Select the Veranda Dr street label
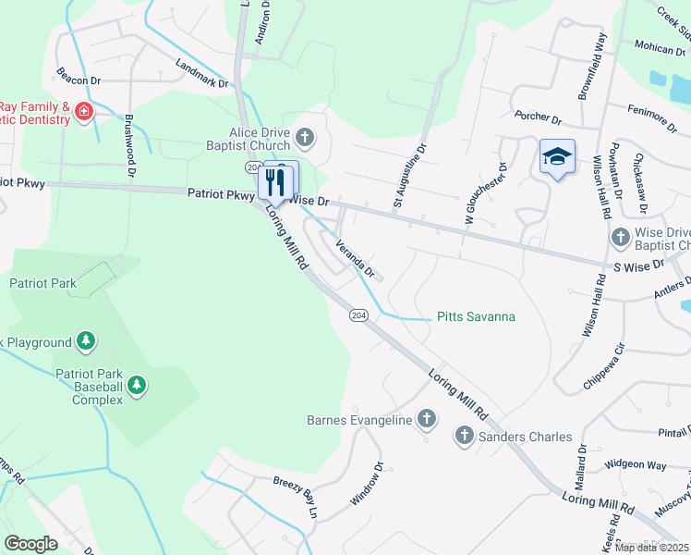Screen dimensions: 691x555 355,258
